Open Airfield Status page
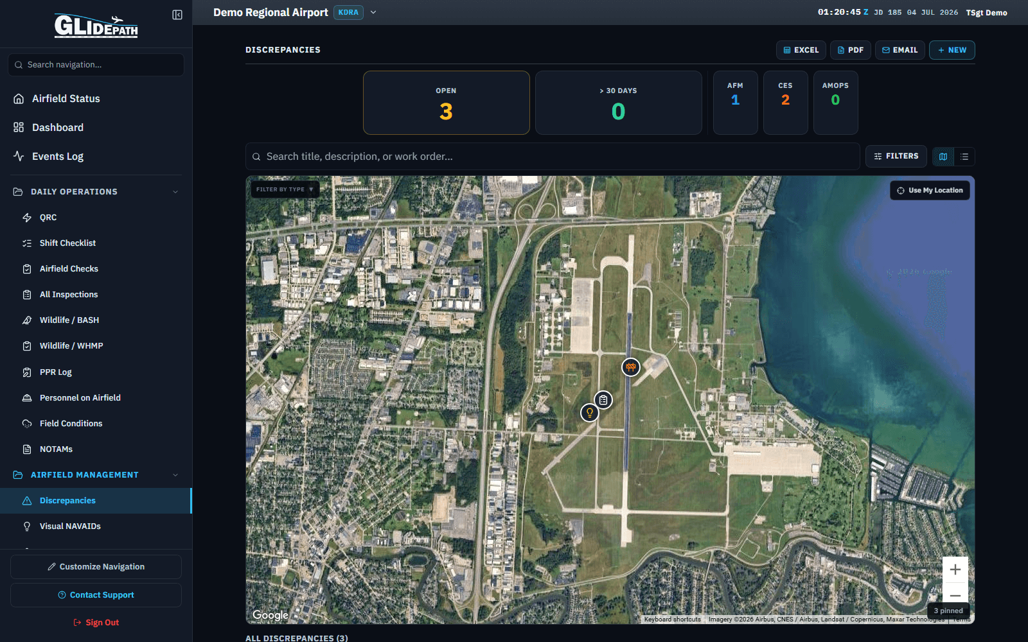 [96, 98]
